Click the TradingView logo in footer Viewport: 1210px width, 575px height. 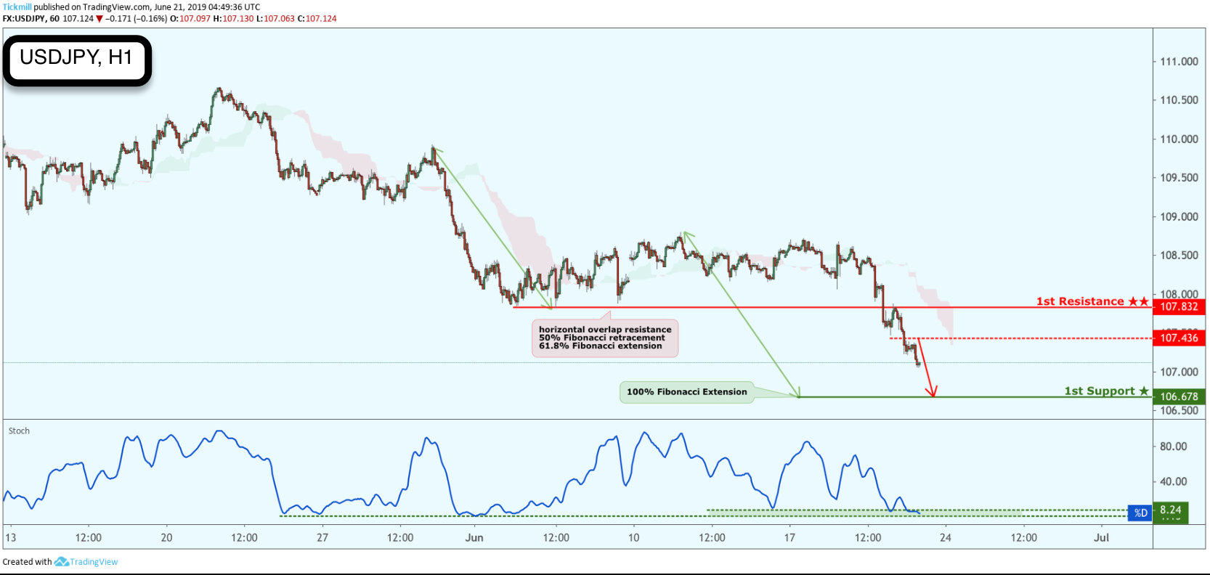pos(86,562)
